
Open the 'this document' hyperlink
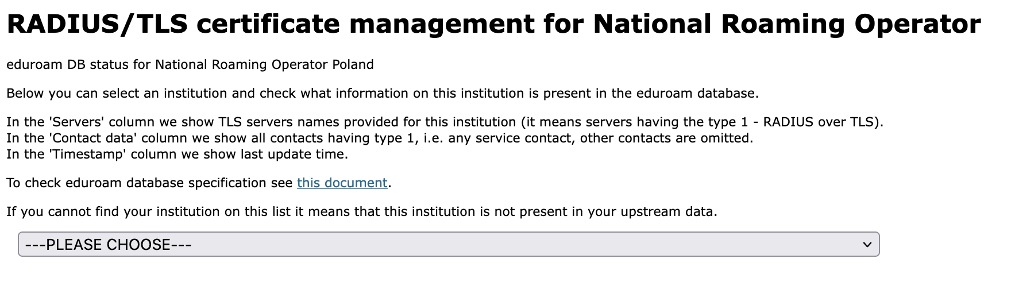342,183
